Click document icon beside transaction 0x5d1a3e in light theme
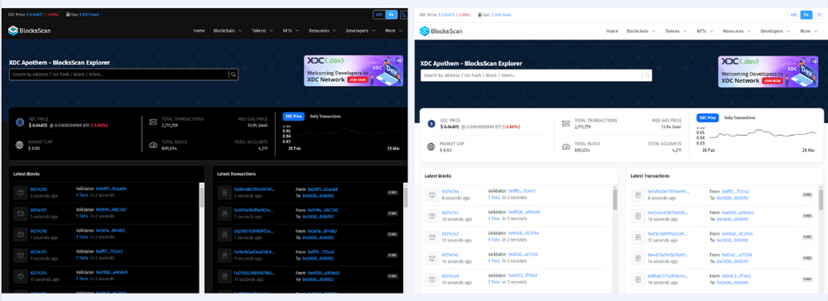Screen dimensions: 828x301 click(638, 194)
